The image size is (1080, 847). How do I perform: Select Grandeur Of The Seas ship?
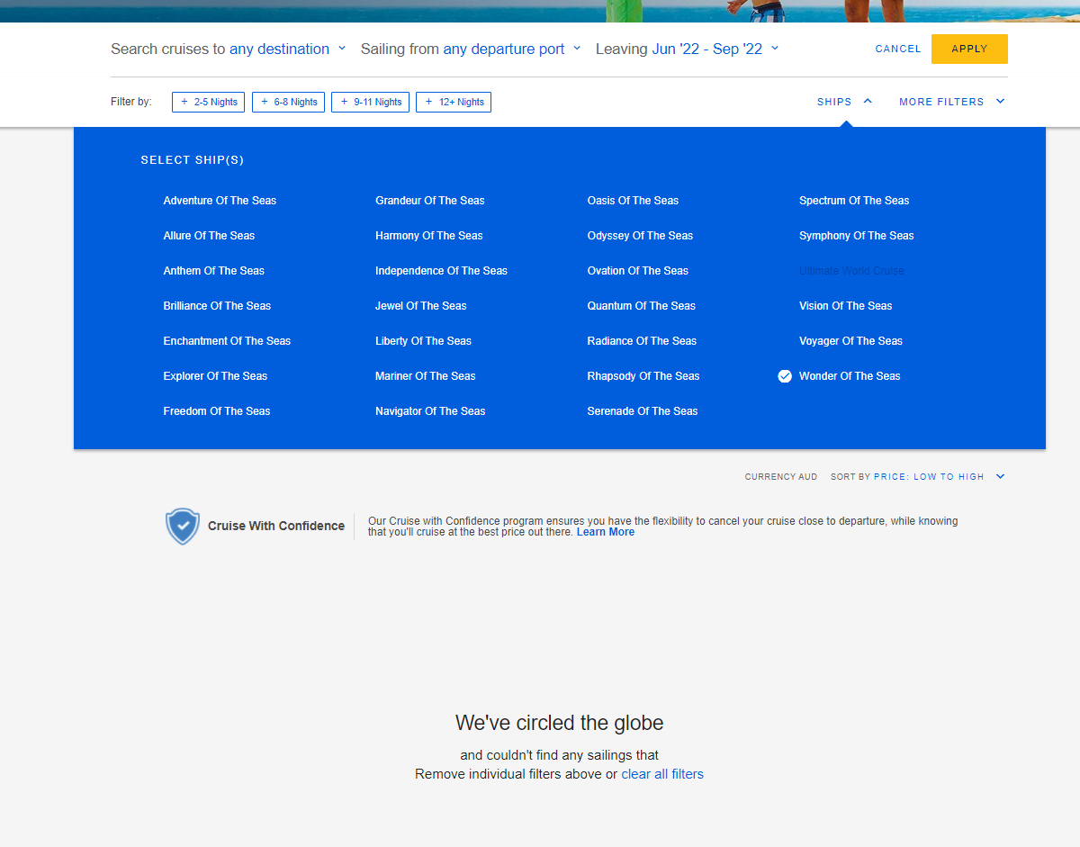pos(430,201)
